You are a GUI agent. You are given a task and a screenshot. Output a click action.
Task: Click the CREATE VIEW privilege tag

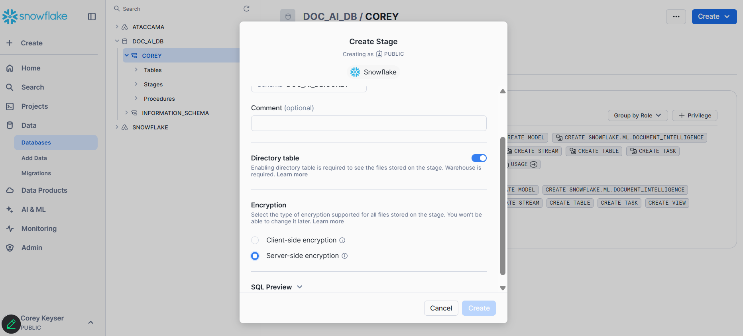tap(667, 203)
